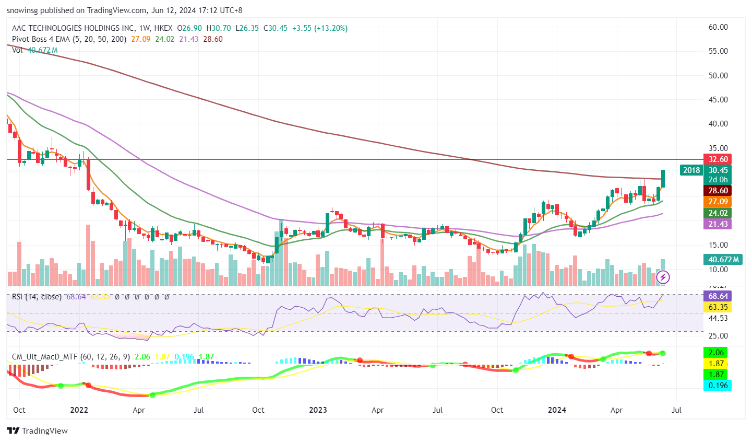Viewport: 752px width, 442px height.
Task: Click the cyan 0.196 histogram axis label
Action: [718, 386]
